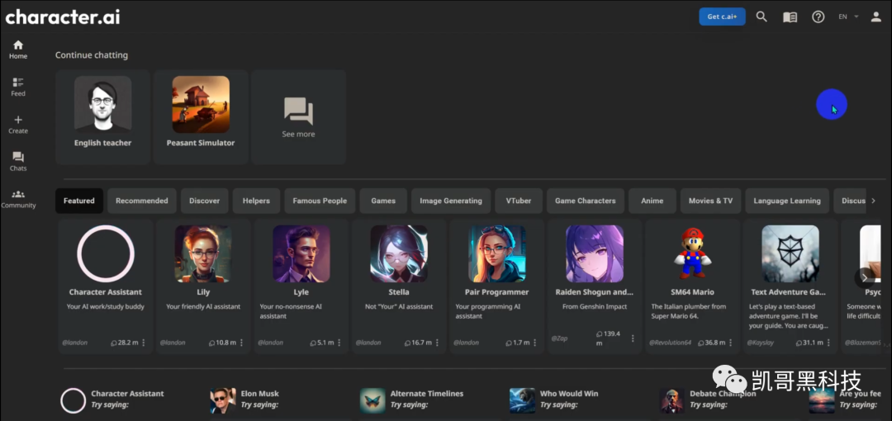892x421 pixels.
Task: Open Feed in the sidebar
Action: [x=18, y=87]
